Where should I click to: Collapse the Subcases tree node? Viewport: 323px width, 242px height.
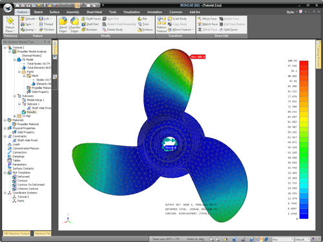tap(14, 96)
